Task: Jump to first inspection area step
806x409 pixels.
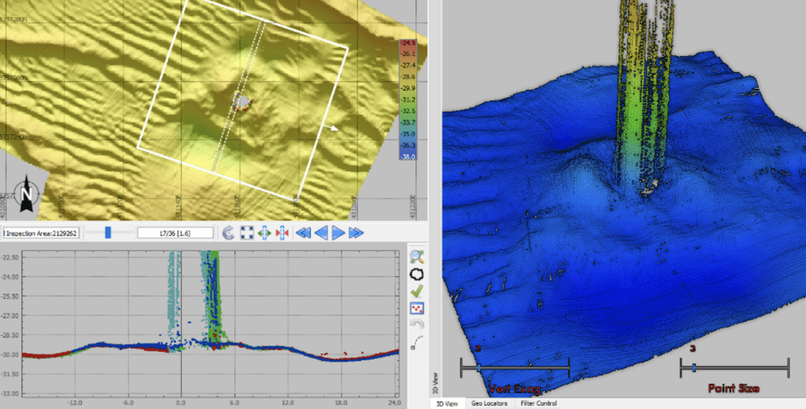Action: tap(303, 233)
